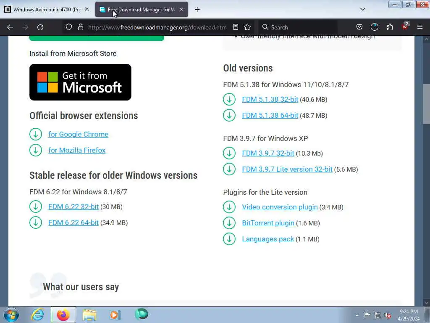Viewport: 430px width, 323px height.
Task: Click the muted volume tray icon
Action: pos(388,315)
